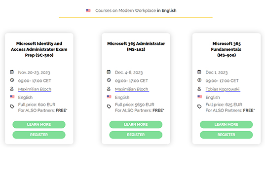Screen dimensions: 265x181
Task: Register for the MS-102 Administrator course
Action: point(136,135)
